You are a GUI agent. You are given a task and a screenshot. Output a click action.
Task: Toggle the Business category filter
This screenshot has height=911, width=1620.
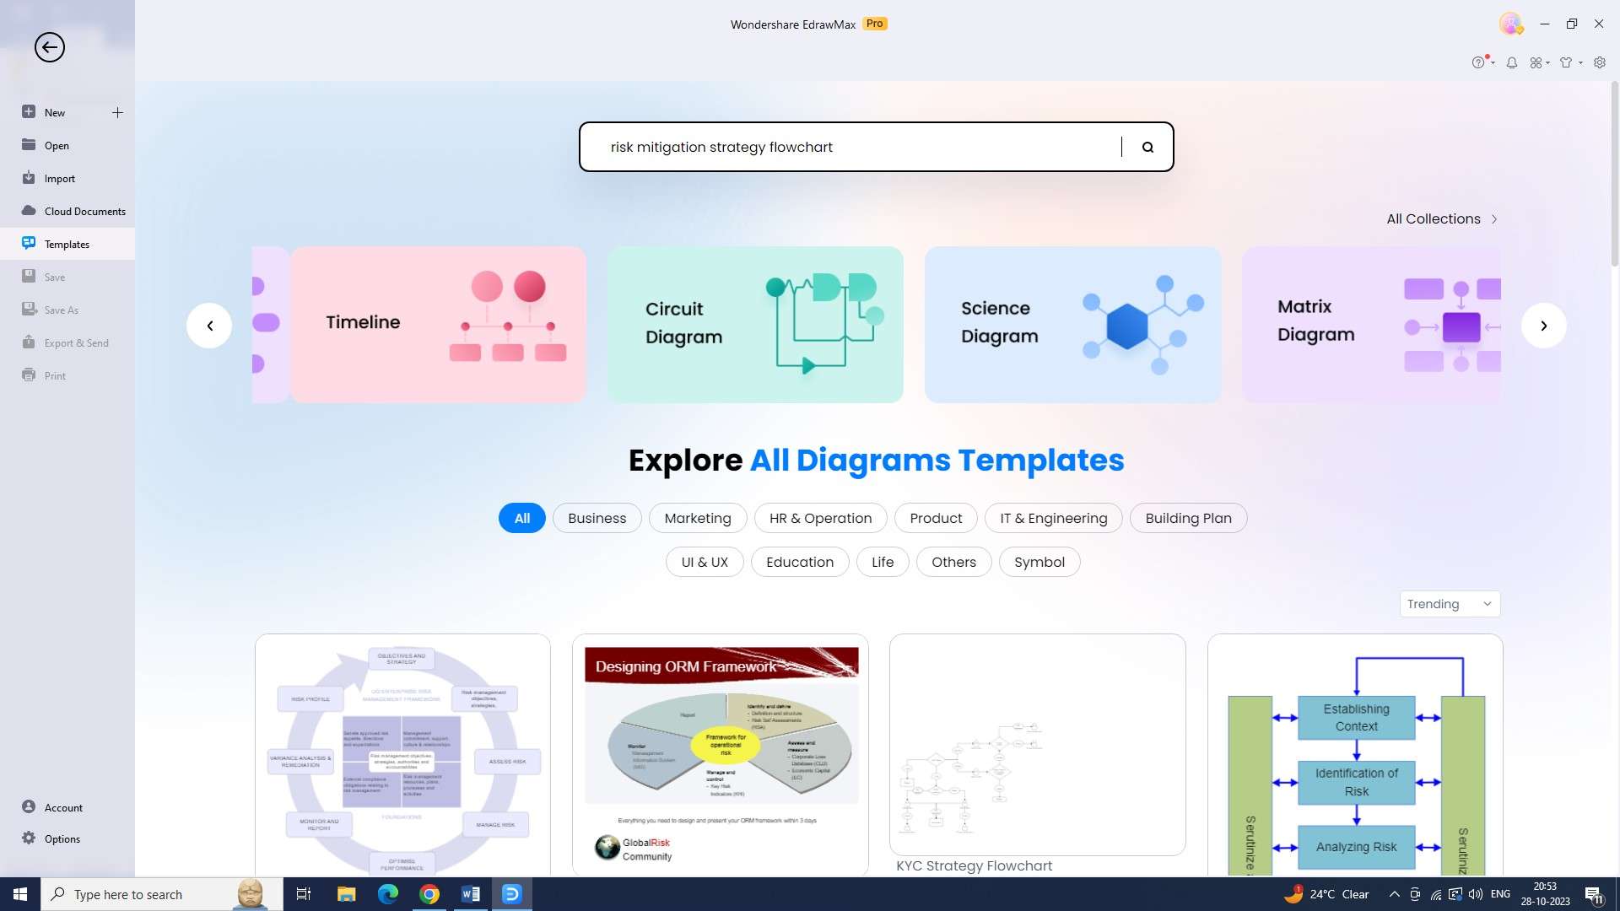click(x=597, y=519)
